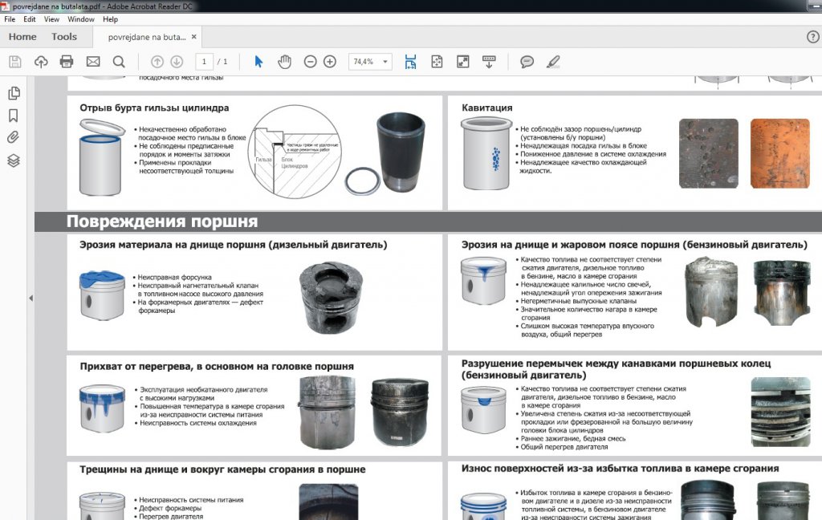Switch to the Tools tab
The width and height of the screenshot is (822, 520).
point(64,37)
